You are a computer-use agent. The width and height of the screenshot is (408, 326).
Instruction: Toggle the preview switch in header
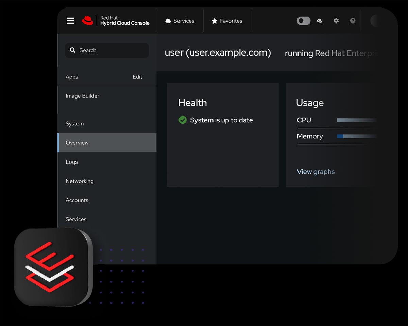303,21
